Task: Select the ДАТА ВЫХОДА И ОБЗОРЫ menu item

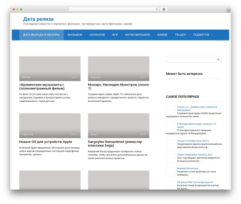Action: point(41,35)
